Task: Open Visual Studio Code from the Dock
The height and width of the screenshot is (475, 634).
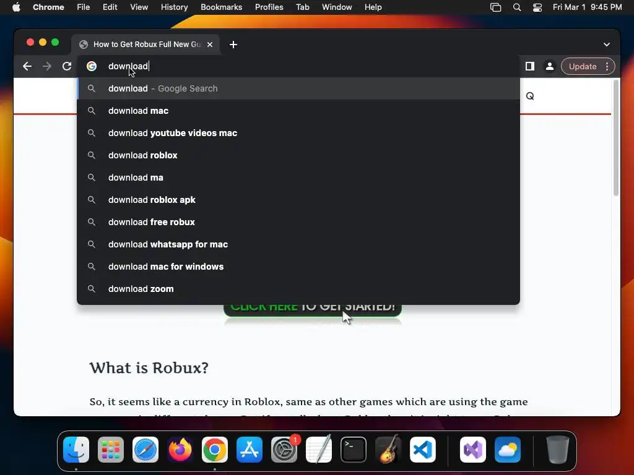Action: (x=423, y=450)
